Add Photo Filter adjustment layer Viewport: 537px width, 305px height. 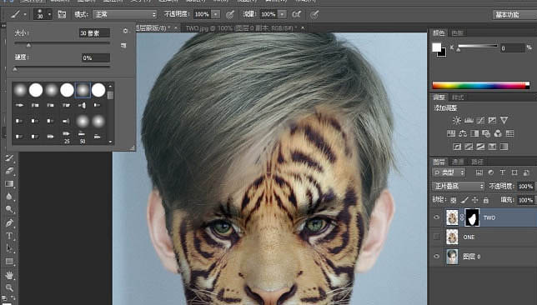tap(486, 133)
